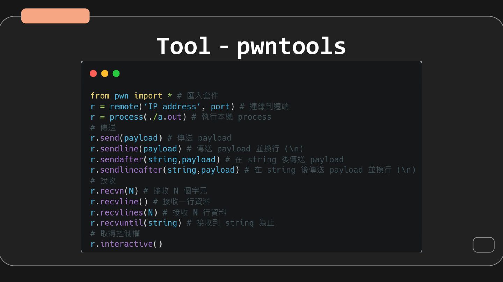This screenshot has width=503, height=282.
Task: Click the r.sendafter(string,payload) line
Action: [217, 159]
